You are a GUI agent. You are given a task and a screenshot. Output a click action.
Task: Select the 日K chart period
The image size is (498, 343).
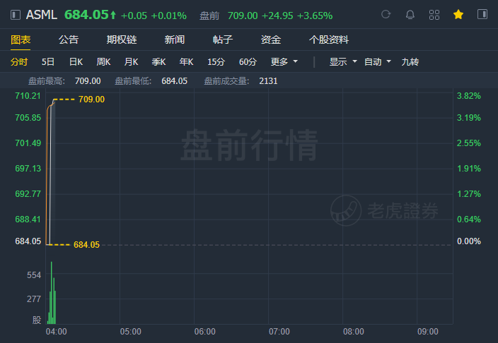click(x=76, y=62)
